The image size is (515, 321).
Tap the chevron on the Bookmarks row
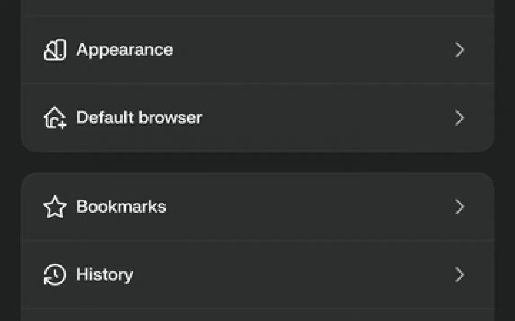(459, 207)
